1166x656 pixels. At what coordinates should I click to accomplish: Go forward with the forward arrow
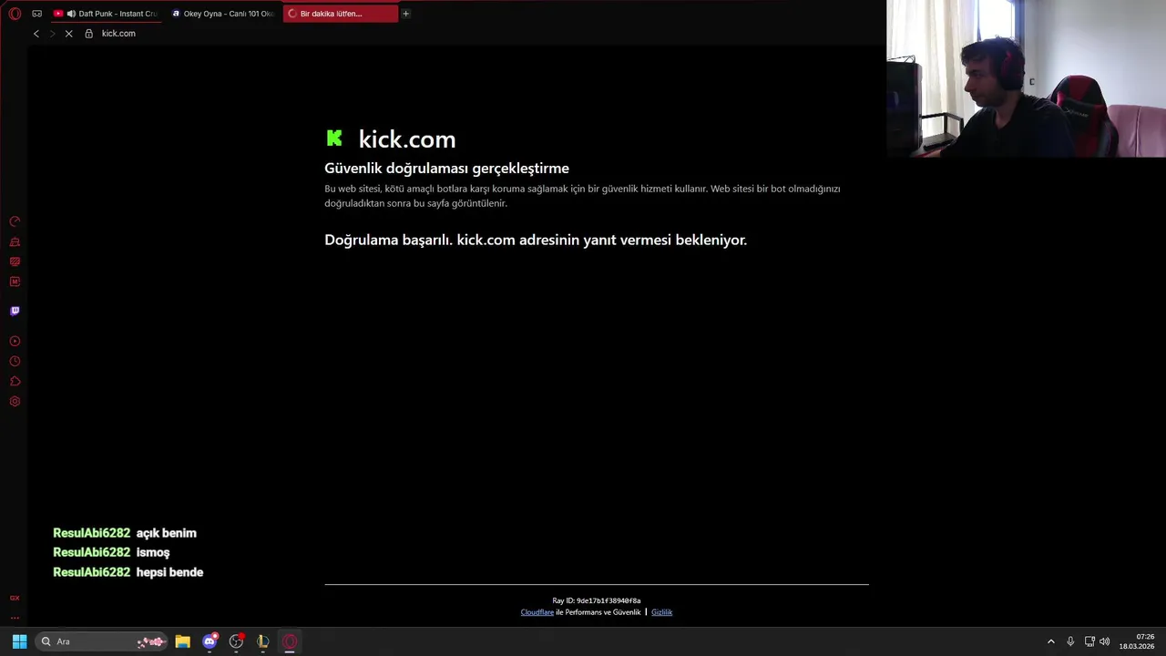(x=52, y=34)
